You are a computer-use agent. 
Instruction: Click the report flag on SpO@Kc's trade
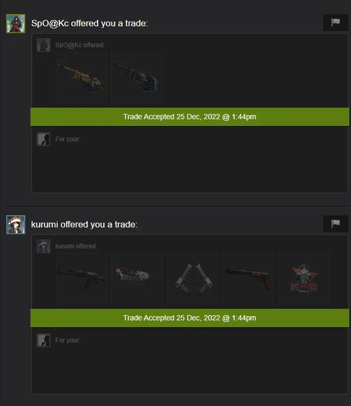coord(335,23)
